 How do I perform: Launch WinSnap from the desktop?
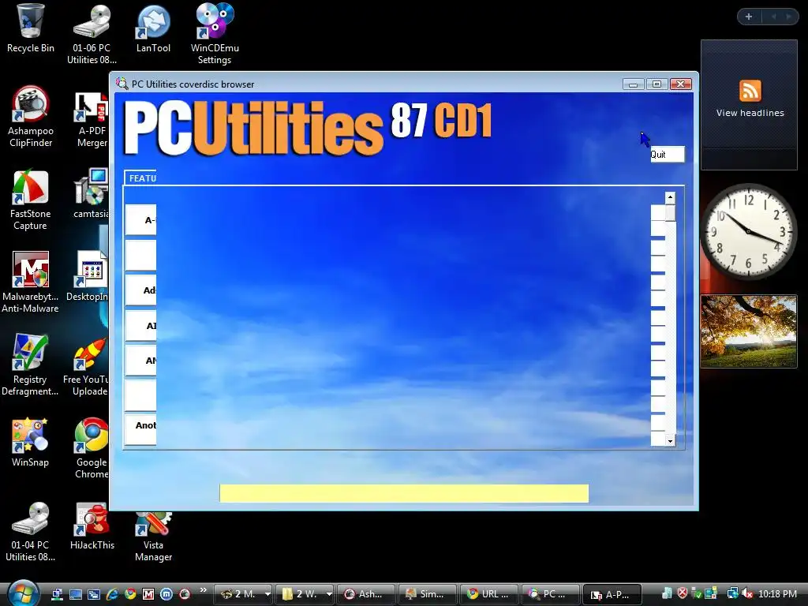tap(30, 443)
